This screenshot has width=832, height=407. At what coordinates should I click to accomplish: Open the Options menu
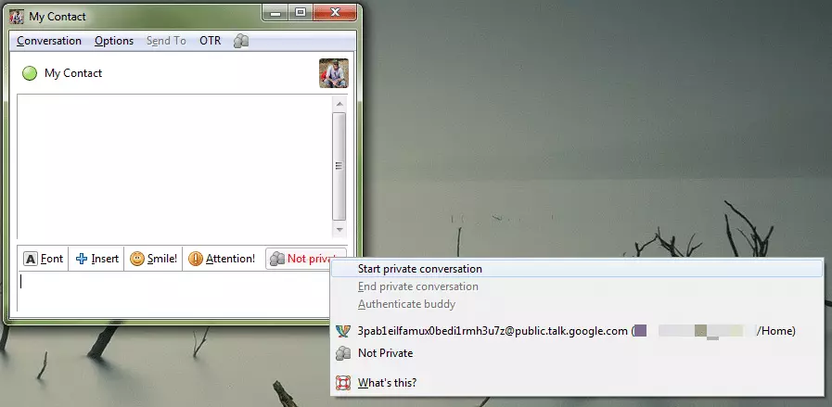(x=114, y=41)
